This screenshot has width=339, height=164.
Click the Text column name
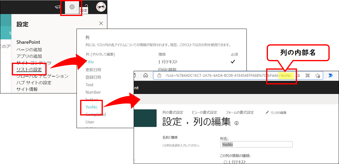point(90,85)
